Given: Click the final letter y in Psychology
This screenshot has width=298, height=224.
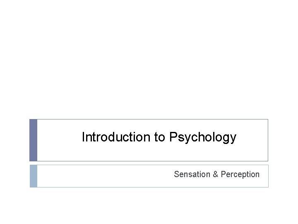Looking at the screenshot, I should coord(233,139).
